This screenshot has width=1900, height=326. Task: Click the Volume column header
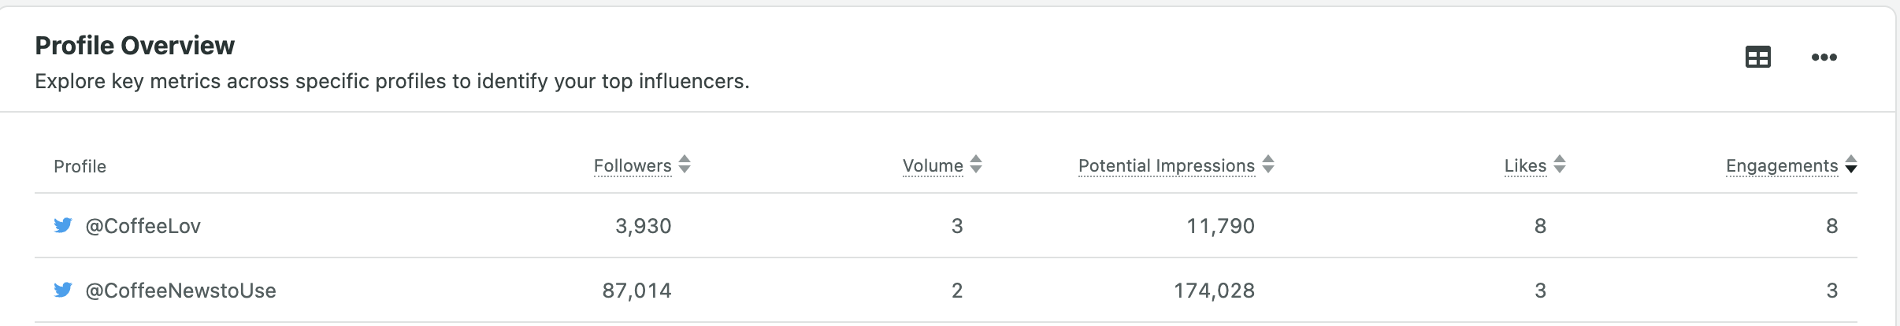[x=933, y=166]
